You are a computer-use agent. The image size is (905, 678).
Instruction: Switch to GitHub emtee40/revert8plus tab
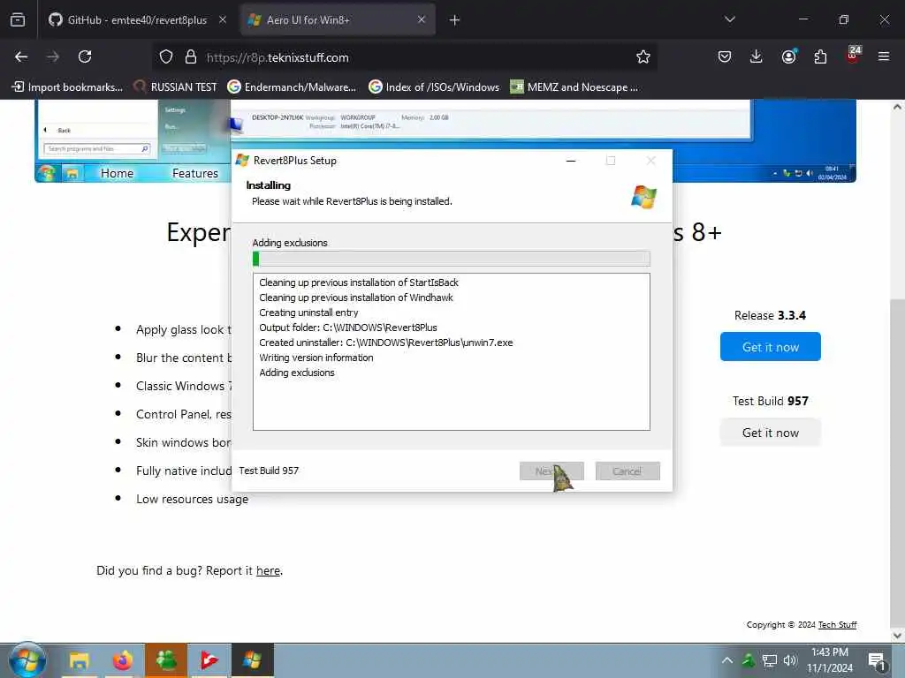click(137, 19)
